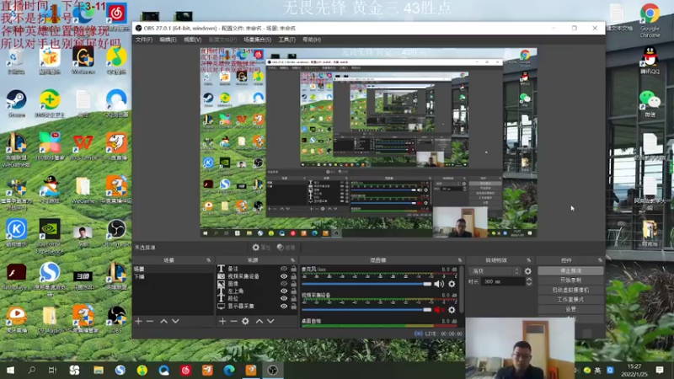Open 腾讯QQ desktop icon
Image resolution: width=674 pixels, height=379 pixels.
point(650,60)
